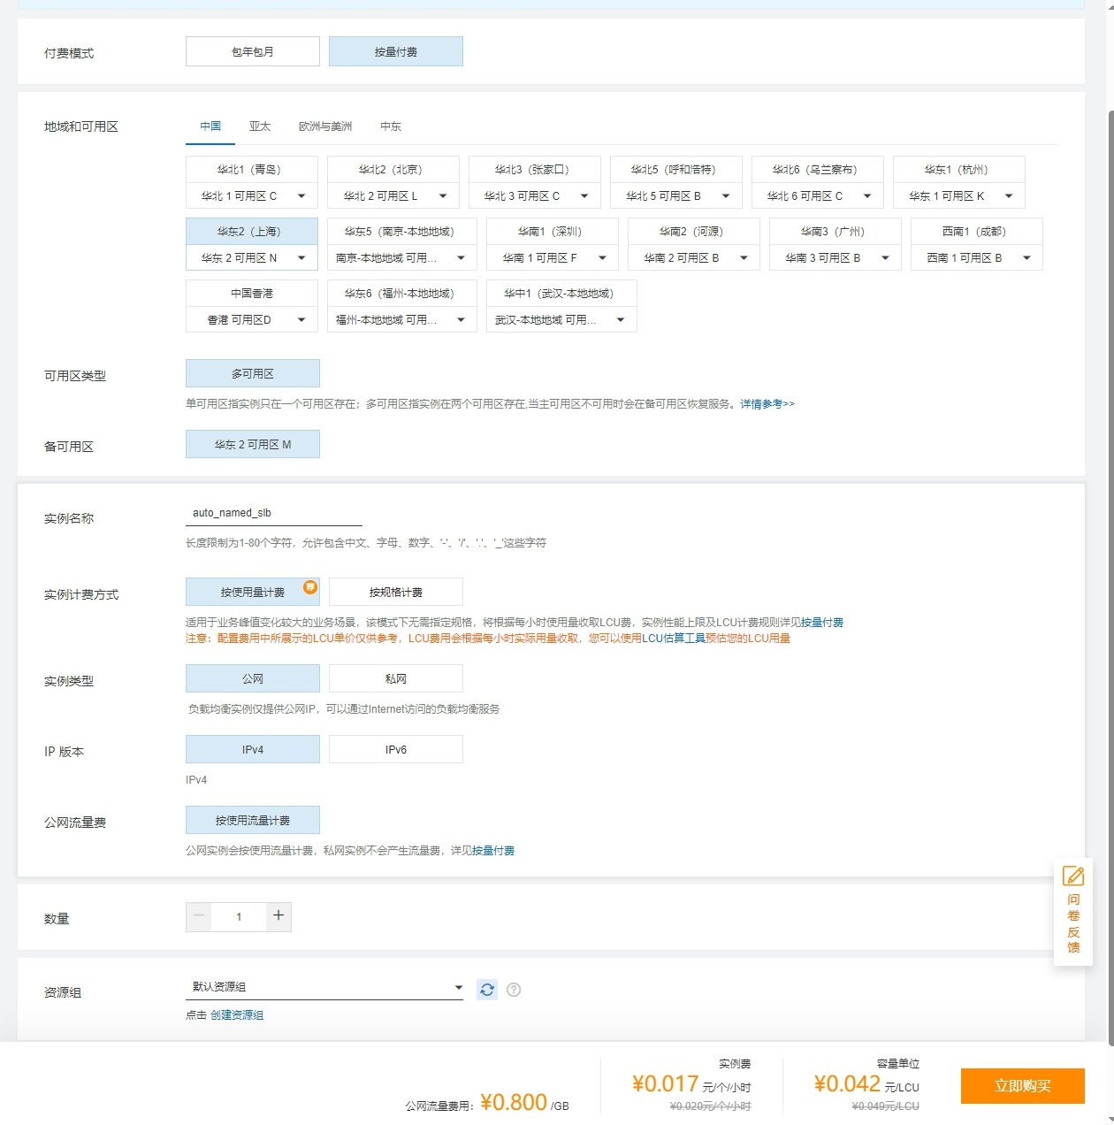This screenshot has height=1125, width=1114.
Task: Click the orange recommended badge on 按使用量计费
Action: click(310, 587)
